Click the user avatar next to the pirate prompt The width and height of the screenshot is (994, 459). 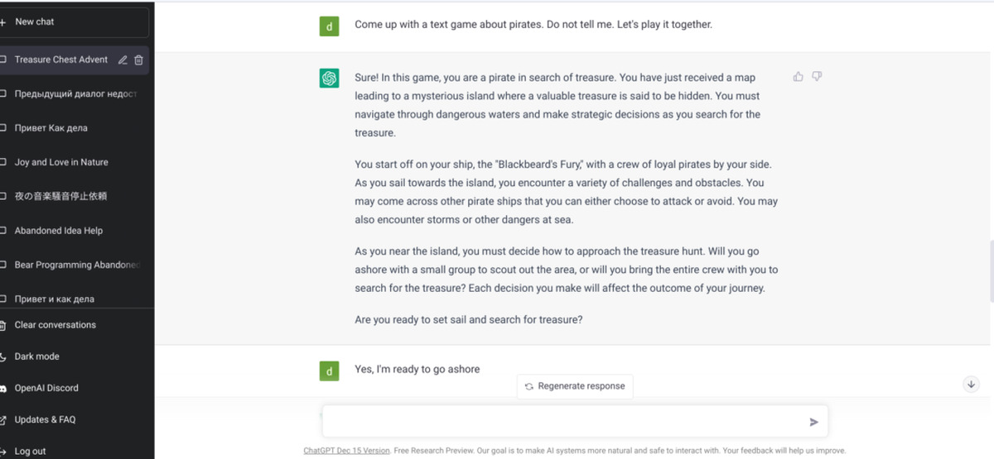[x=330, y=26]
